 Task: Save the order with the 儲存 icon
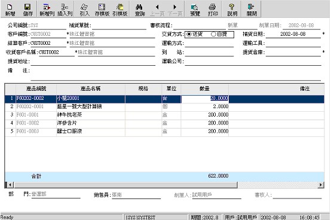27,10
